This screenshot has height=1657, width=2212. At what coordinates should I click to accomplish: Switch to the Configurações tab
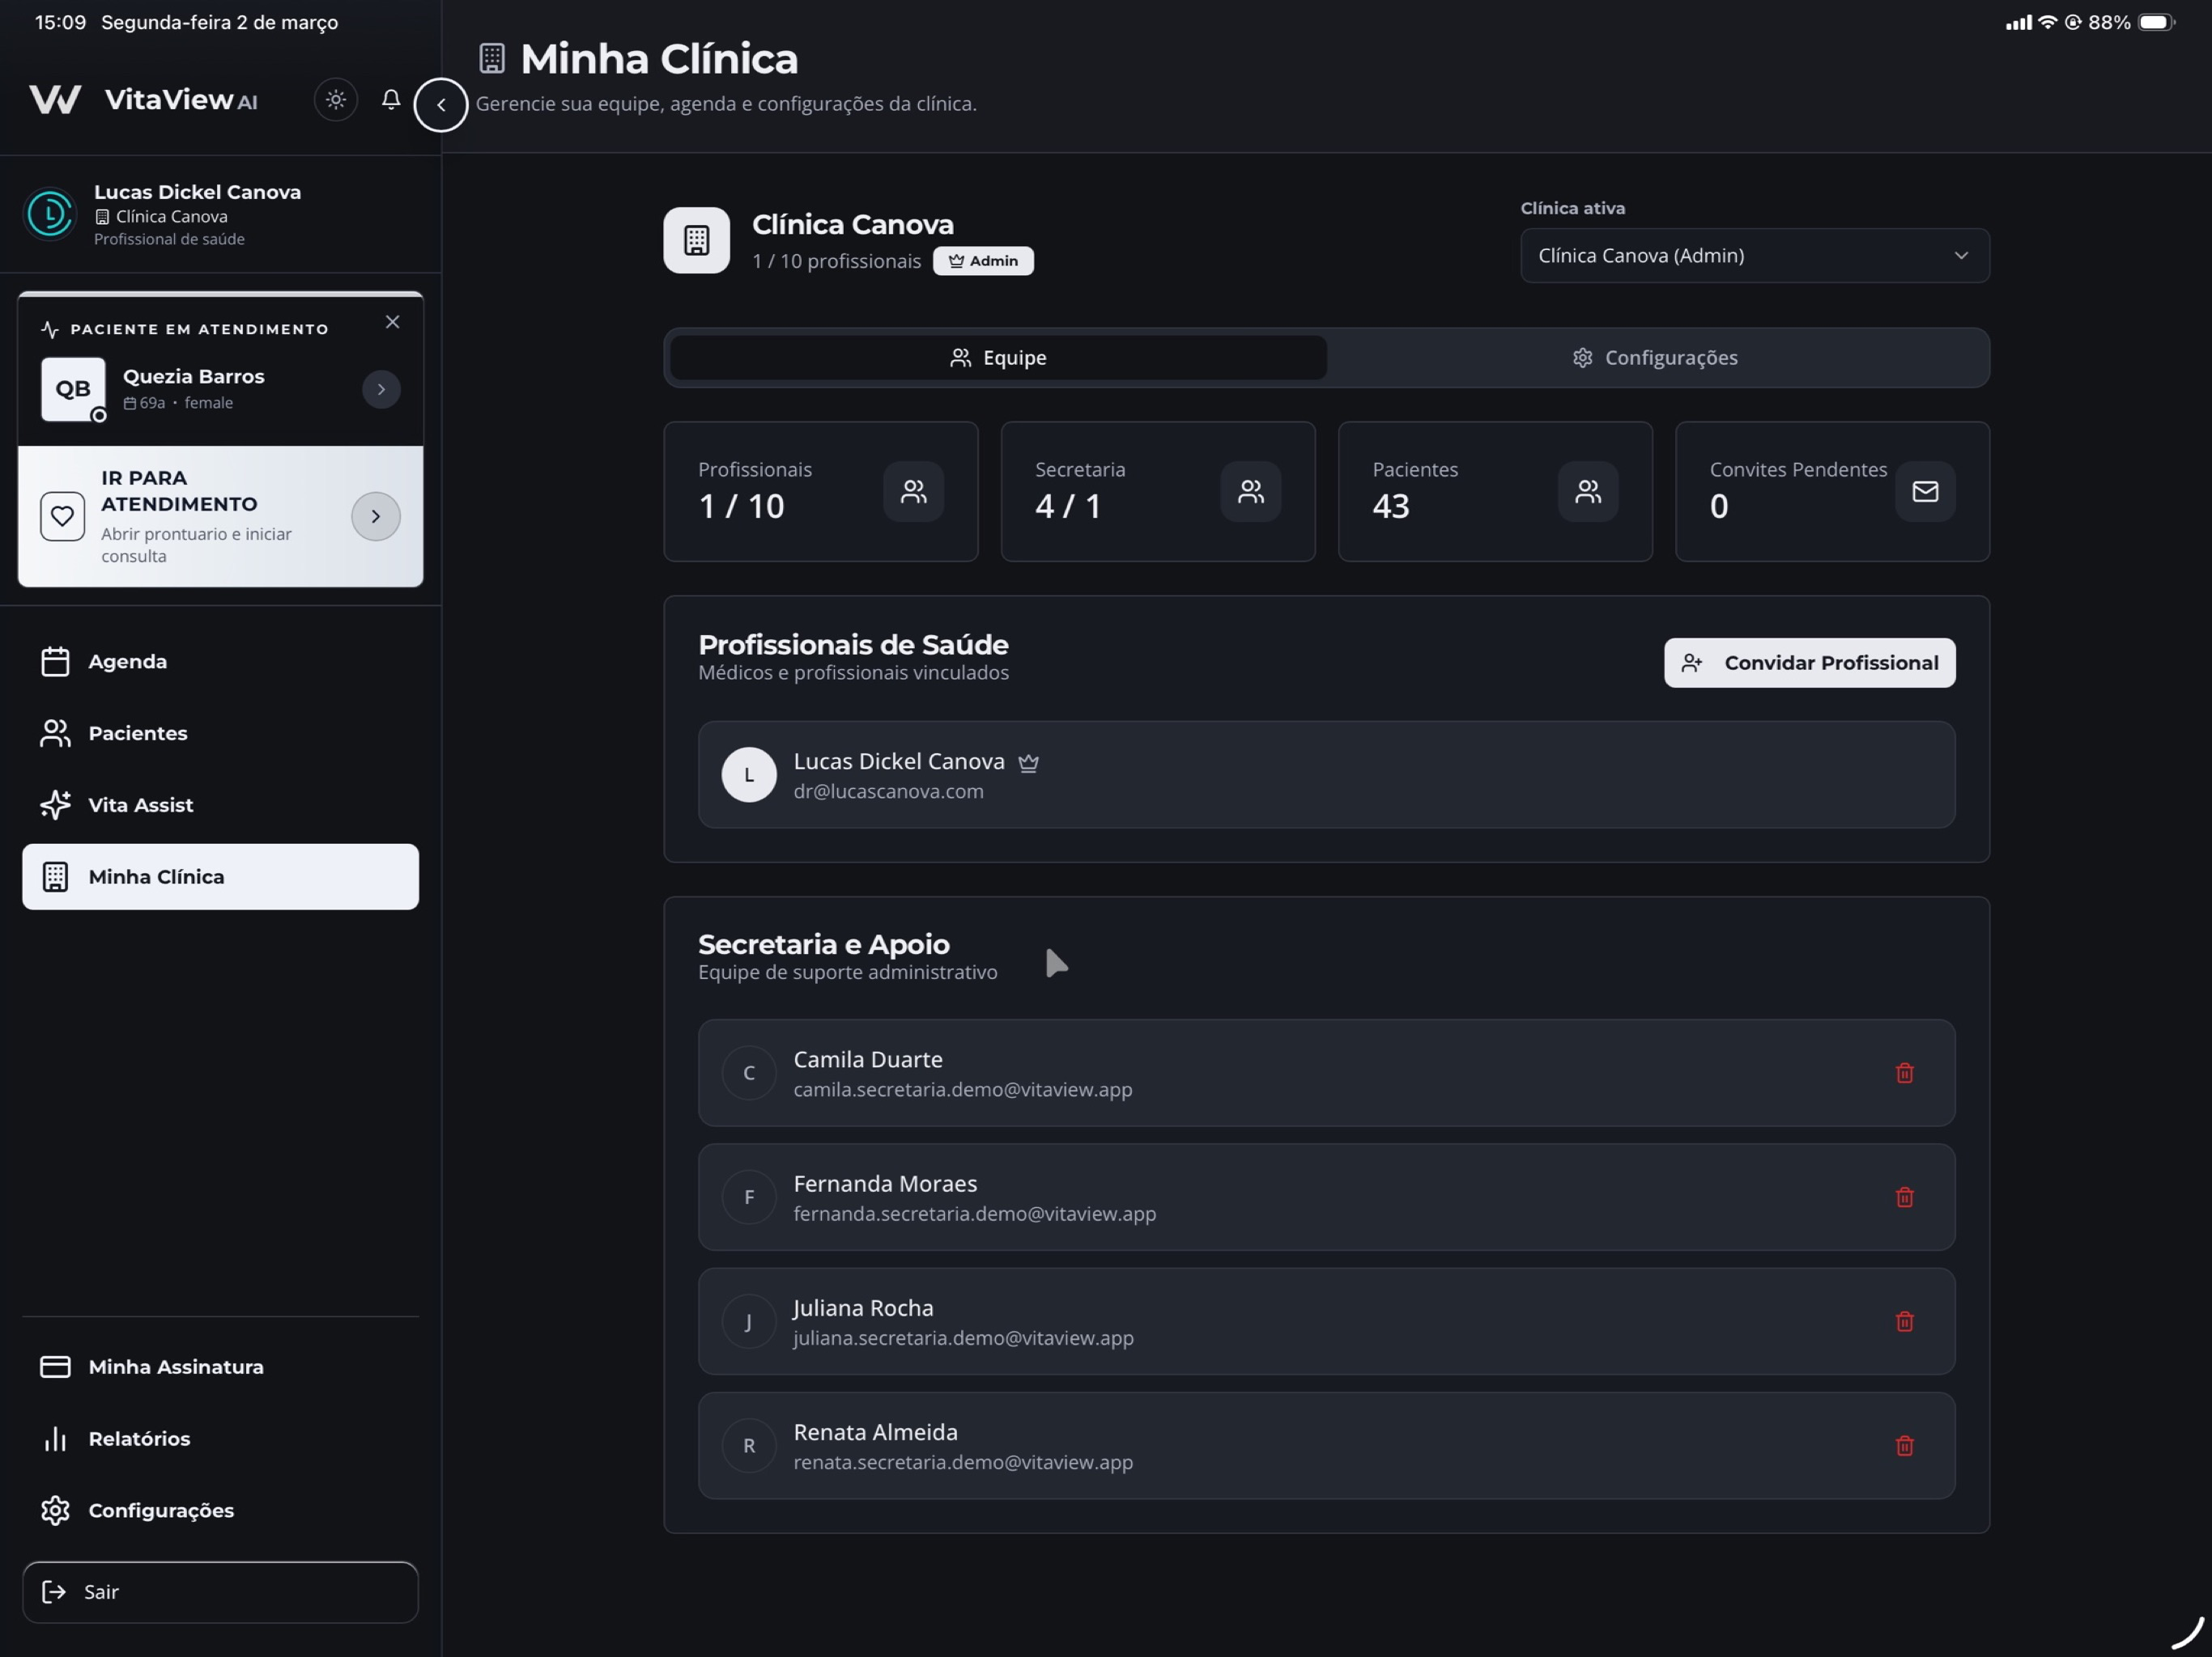pos(1655,358)
